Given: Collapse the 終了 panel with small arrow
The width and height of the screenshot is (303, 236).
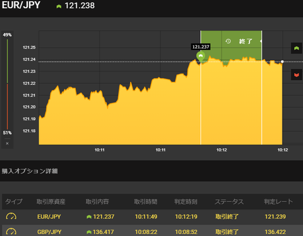Looking at the screenshot, I should [261, 41].
